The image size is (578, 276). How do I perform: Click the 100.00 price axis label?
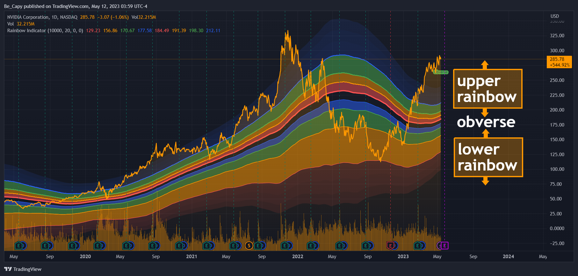(x=557, y=169)
